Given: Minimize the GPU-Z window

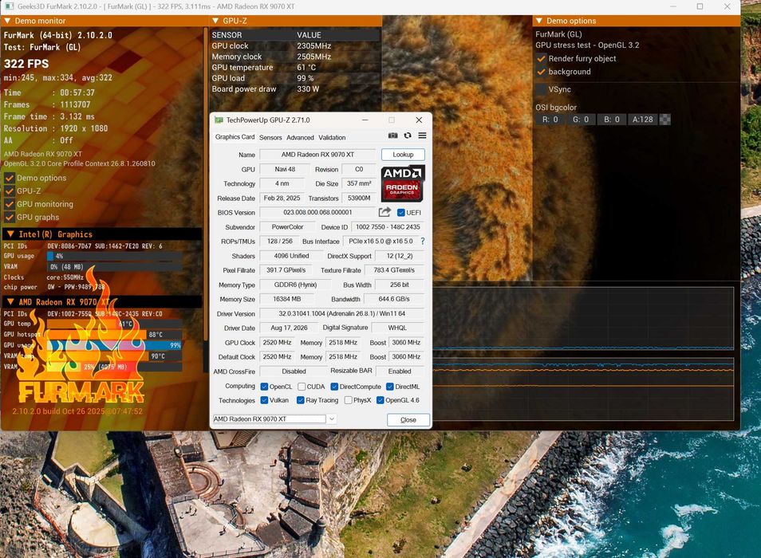Looking at the screenshot, I should [x=365, y=120].
